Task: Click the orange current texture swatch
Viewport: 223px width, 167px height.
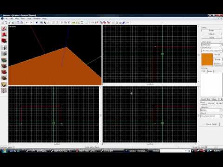Action: pyautogui.click(x=207, y=59)
